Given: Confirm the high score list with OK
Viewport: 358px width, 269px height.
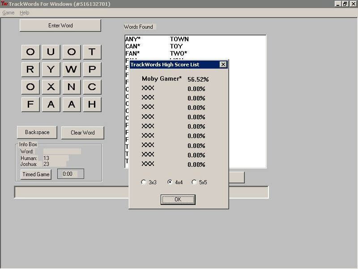Looking at the screenshot, I should pos(178,200).
